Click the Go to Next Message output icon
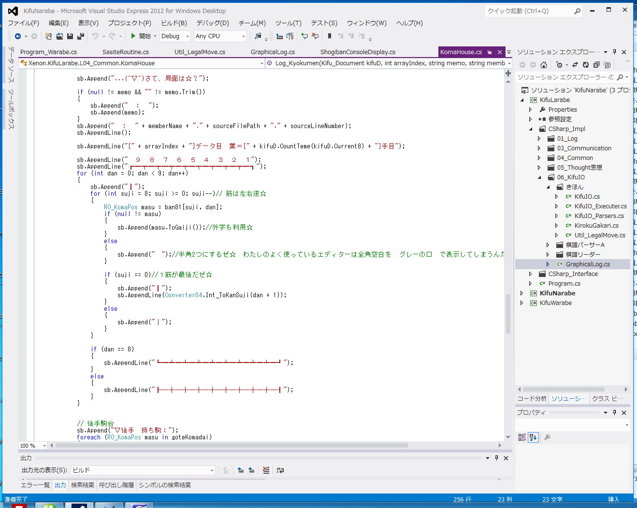The width and height of the screenshot is (637, 508). [x=251, y=470]
